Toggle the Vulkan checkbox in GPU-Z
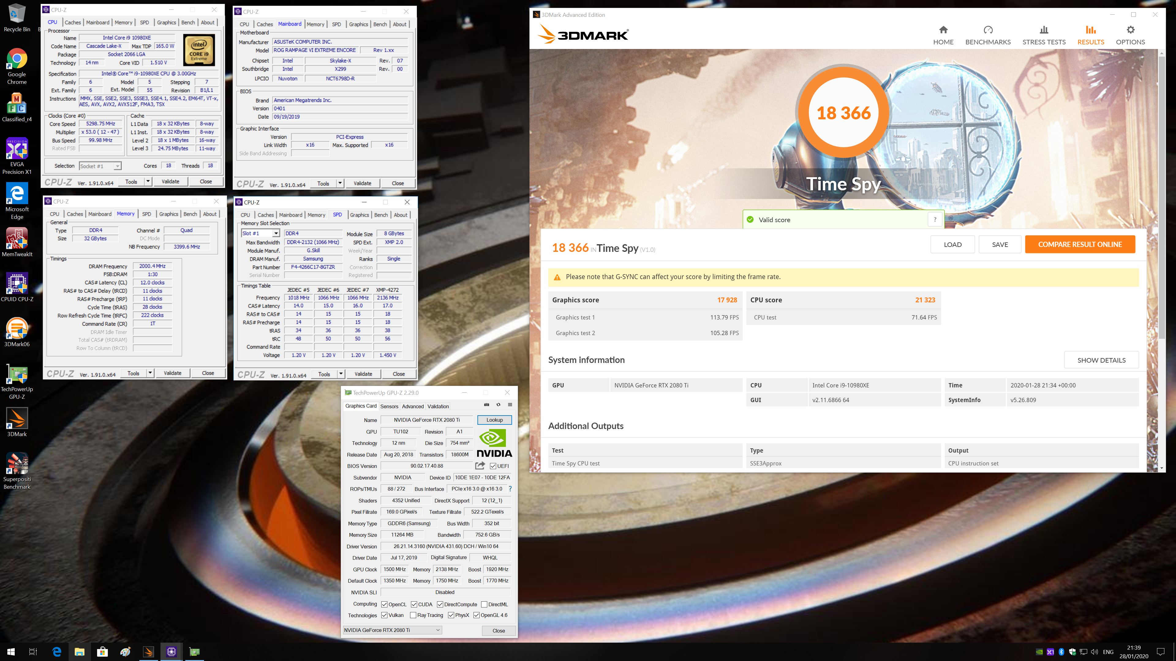1176x661 pixels. click(384, 615)
